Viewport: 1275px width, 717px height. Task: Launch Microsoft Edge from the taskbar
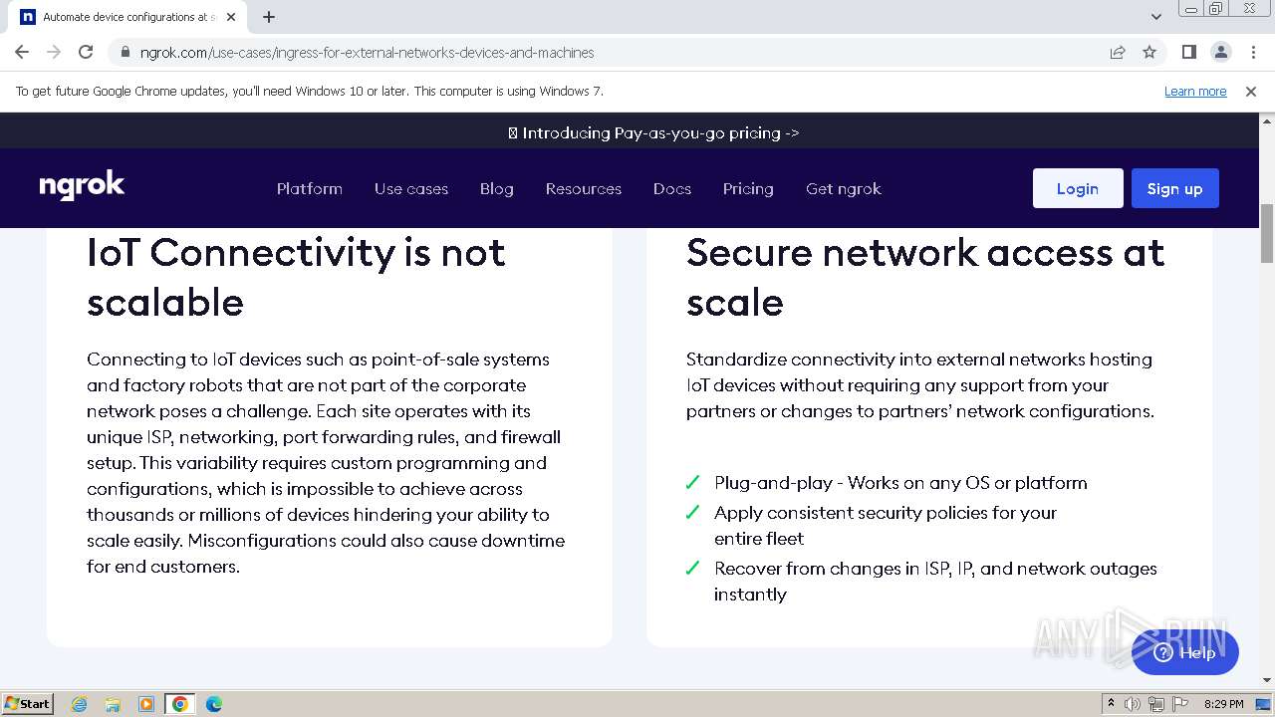(x=213, y=704)
